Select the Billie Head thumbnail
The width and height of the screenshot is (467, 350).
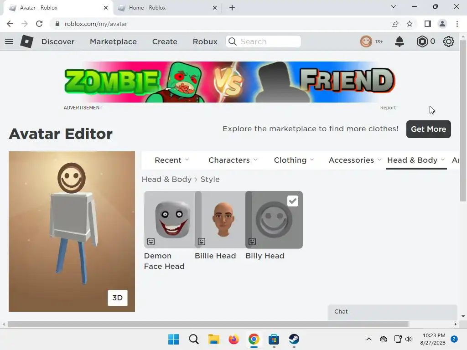pyautogui.click(x=223, y=220)
